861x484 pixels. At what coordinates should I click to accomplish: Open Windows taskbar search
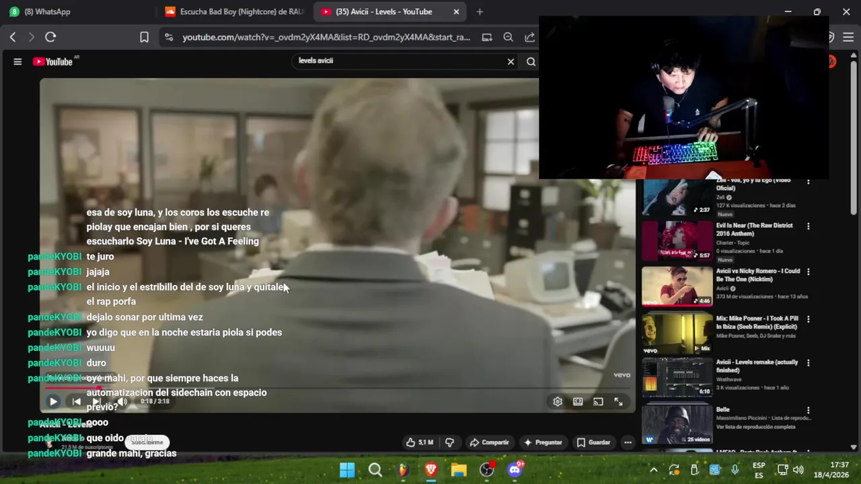375,470
